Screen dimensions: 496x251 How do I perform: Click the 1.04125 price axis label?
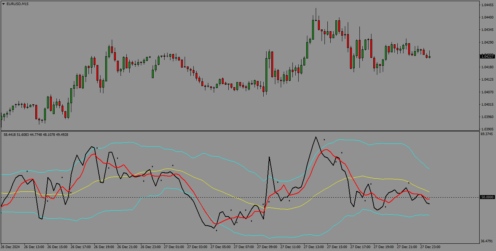(487, 80)
